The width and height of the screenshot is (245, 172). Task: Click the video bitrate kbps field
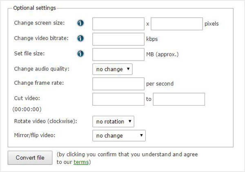pos(118,39)
